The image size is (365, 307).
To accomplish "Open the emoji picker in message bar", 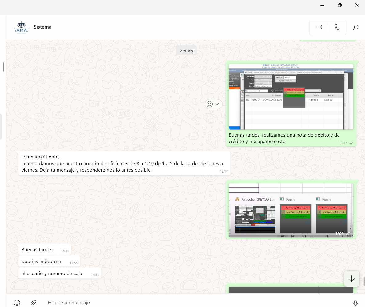I will pos(17,302).
